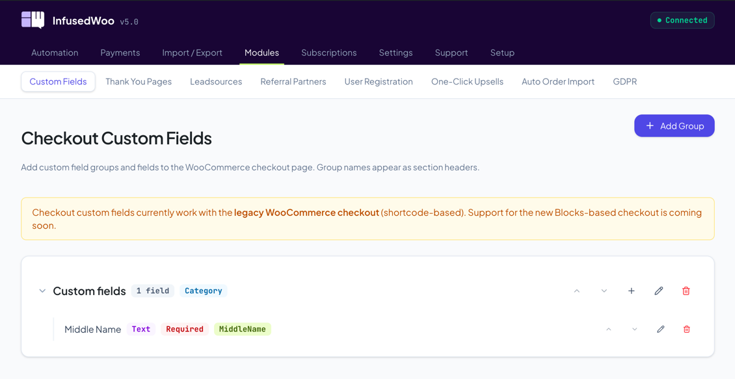735x379 pixels.
Task: Toggle the Required badge on Middle Name
Action: pyautogui.click(x=184, y=329)
